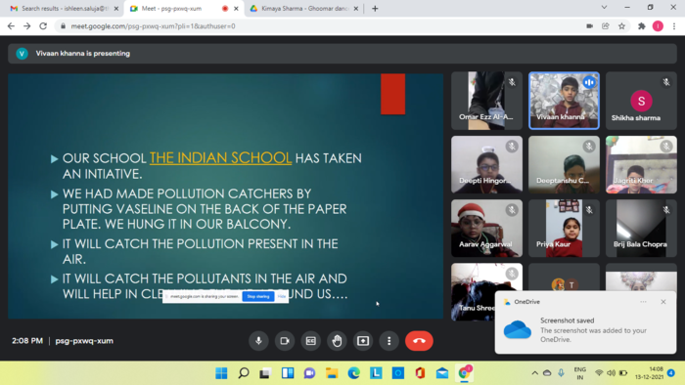
Task: Close the OneDrive notification
Action: tap(663, 302)
